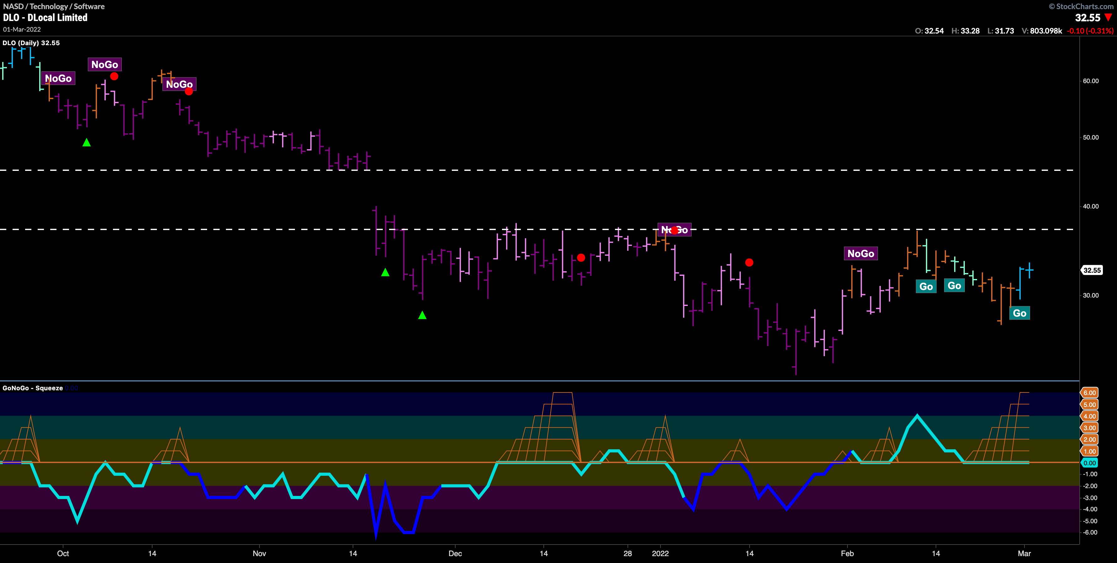Click the red dot on the January NoGo label

pyautogui.click(x=675, y=230)
